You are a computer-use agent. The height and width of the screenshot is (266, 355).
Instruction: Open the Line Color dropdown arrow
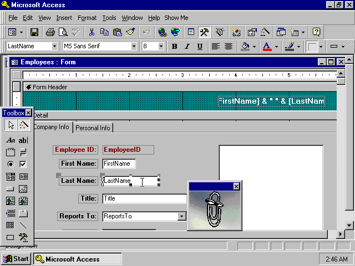[298, 47]
